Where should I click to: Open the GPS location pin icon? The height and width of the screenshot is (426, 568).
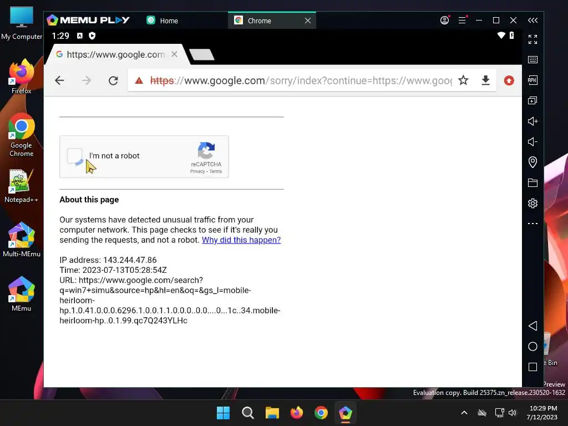(x=533, y=163)
